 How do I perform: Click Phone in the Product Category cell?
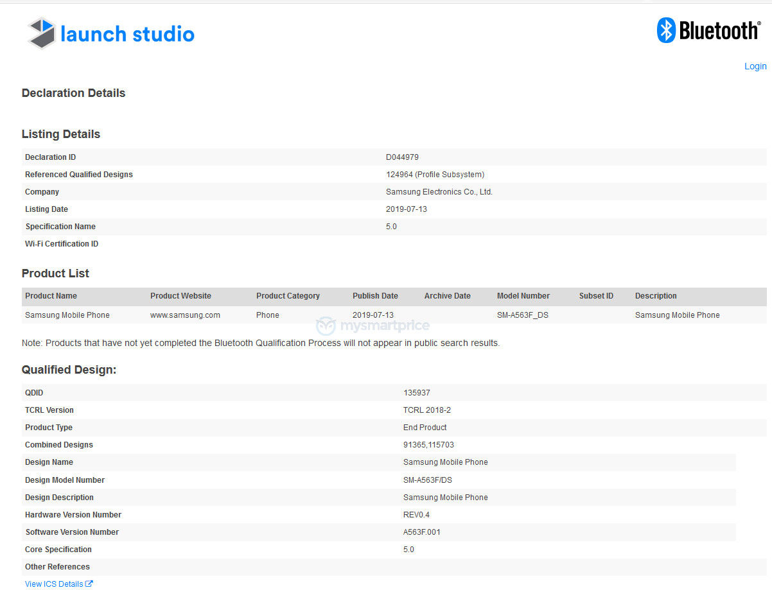(268, 315)
